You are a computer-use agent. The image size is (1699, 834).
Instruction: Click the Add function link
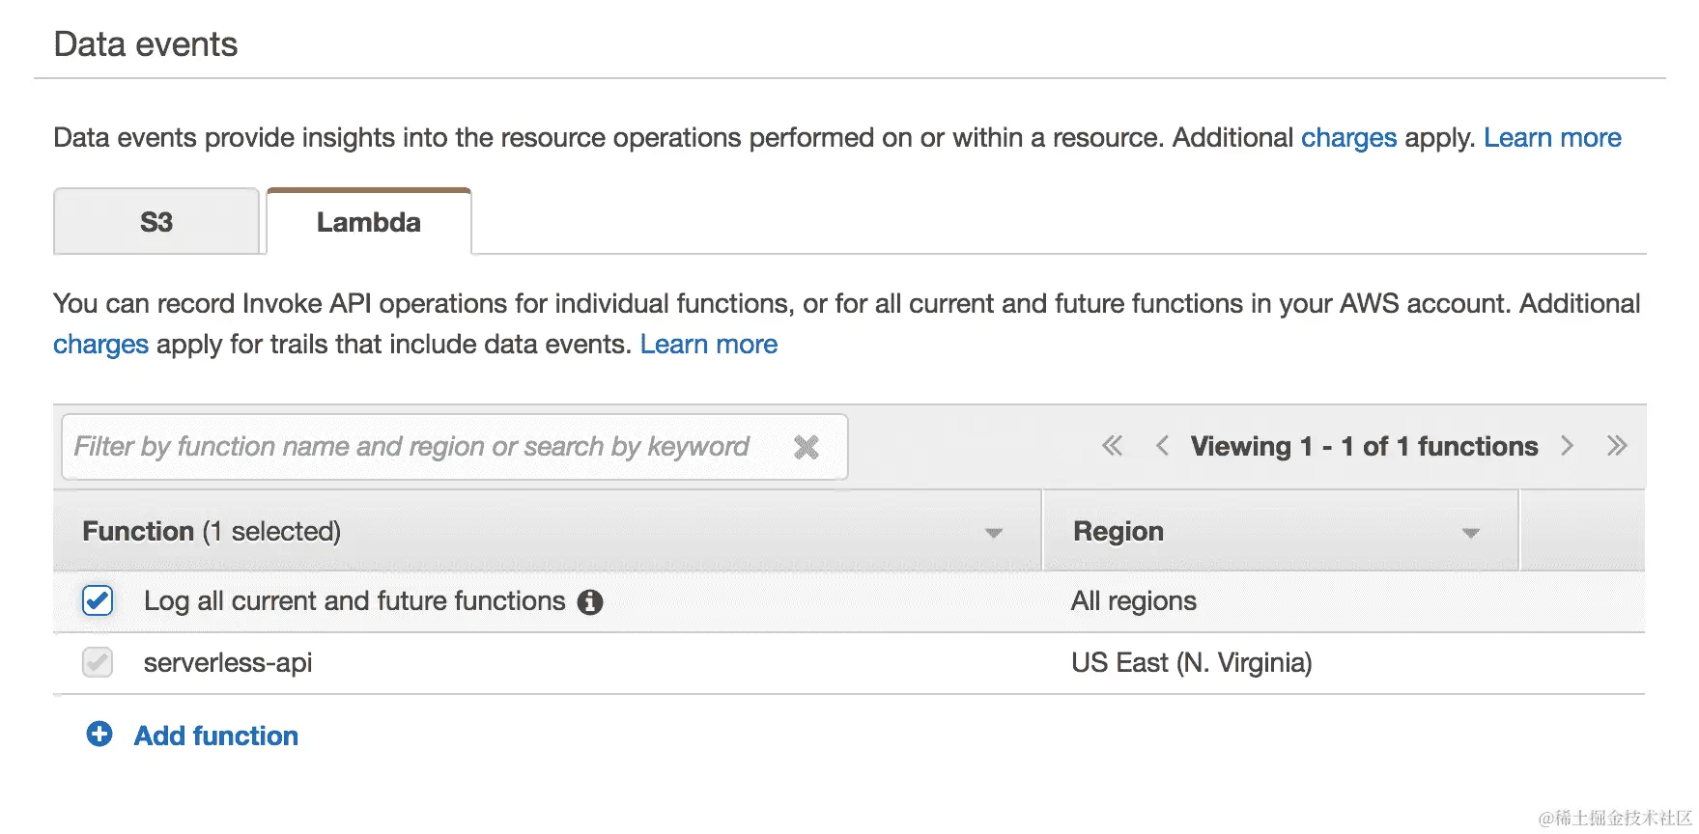pyautogui.click(x=216, y=736)
